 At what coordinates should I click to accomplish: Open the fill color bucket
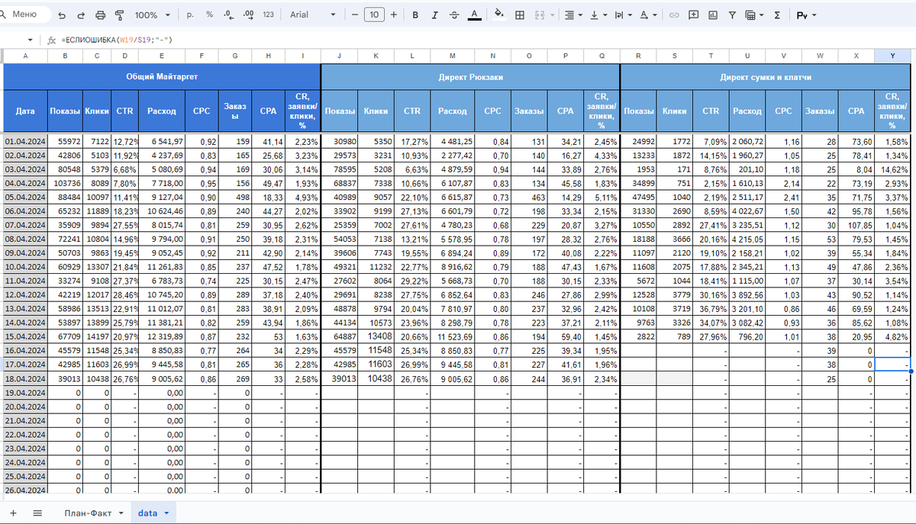pos(499,14)
